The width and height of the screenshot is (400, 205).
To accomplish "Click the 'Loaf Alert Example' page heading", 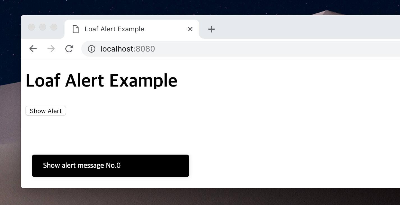I will pyautogui.click(x=101, y=81).
